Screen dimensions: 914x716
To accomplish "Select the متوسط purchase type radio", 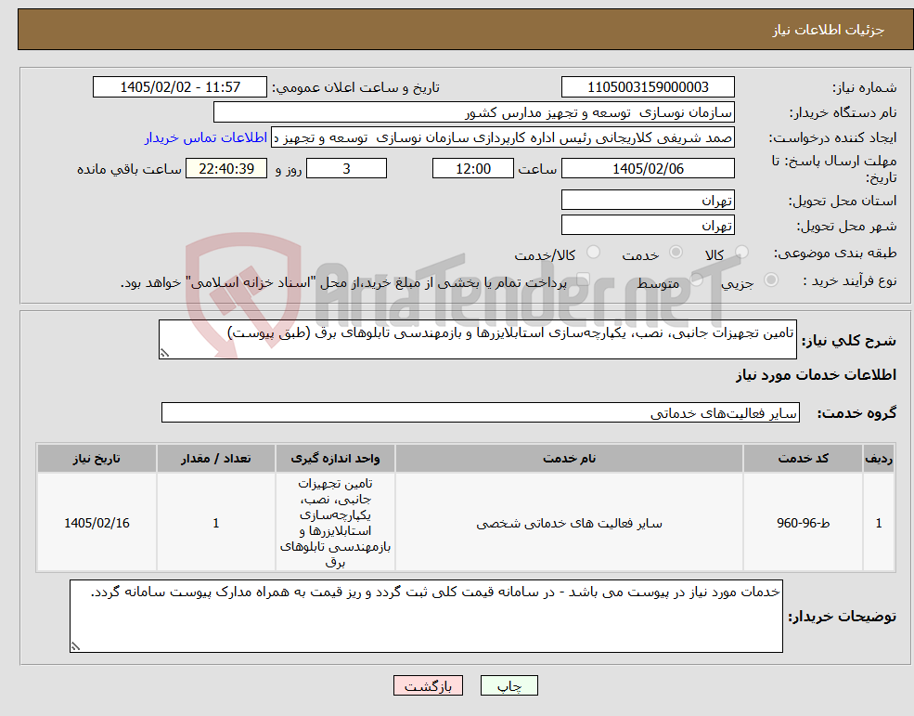I will pyautogui.click(x=697, y=280).
